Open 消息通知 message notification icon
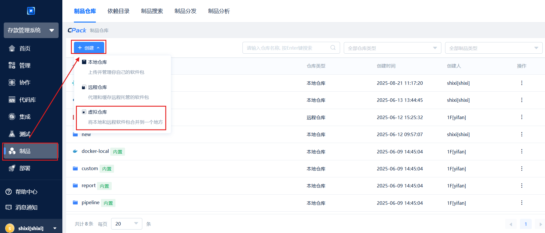The height and width of the screenshot is (233, 545). coord(9,207)
